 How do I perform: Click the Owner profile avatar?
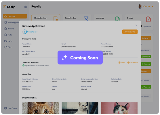point(140,6)
